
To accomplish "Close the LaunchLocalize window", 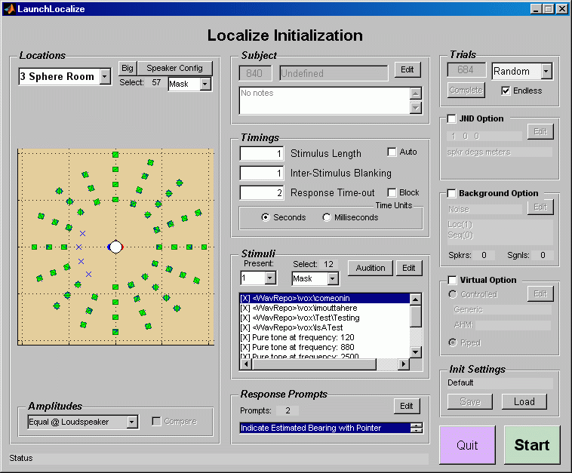I will [x=561, y=9].
